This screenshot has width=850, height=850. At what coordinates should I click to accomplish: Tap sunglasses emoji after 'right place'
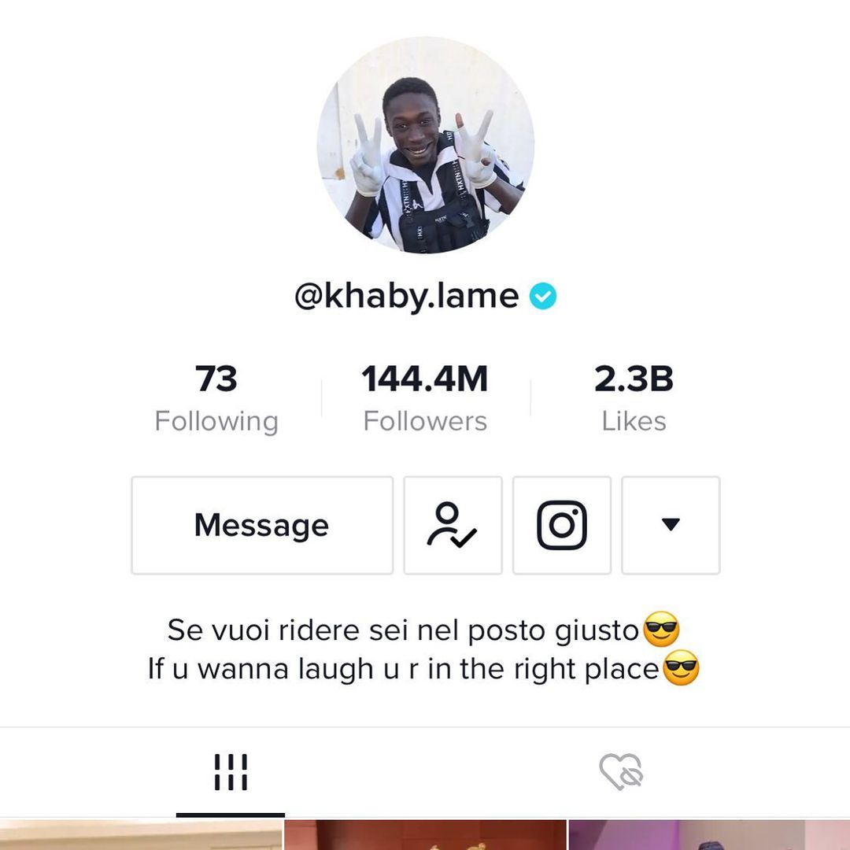[682, 668]
